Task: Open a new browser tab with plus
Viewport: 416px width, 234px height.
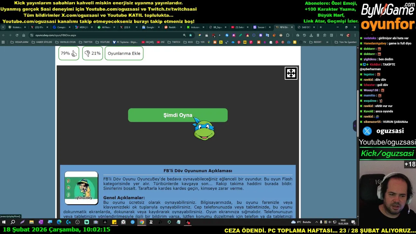Action: pos(320,27)
